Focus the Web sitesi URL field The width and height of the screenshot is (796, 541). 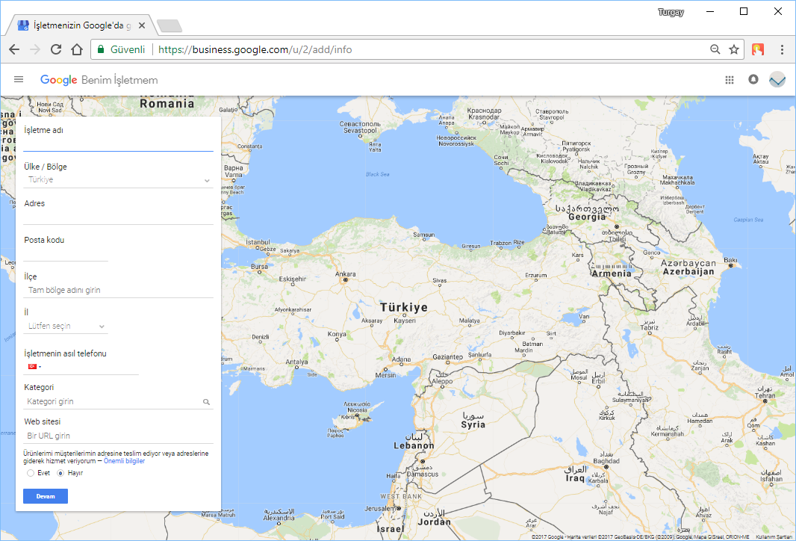118,436
